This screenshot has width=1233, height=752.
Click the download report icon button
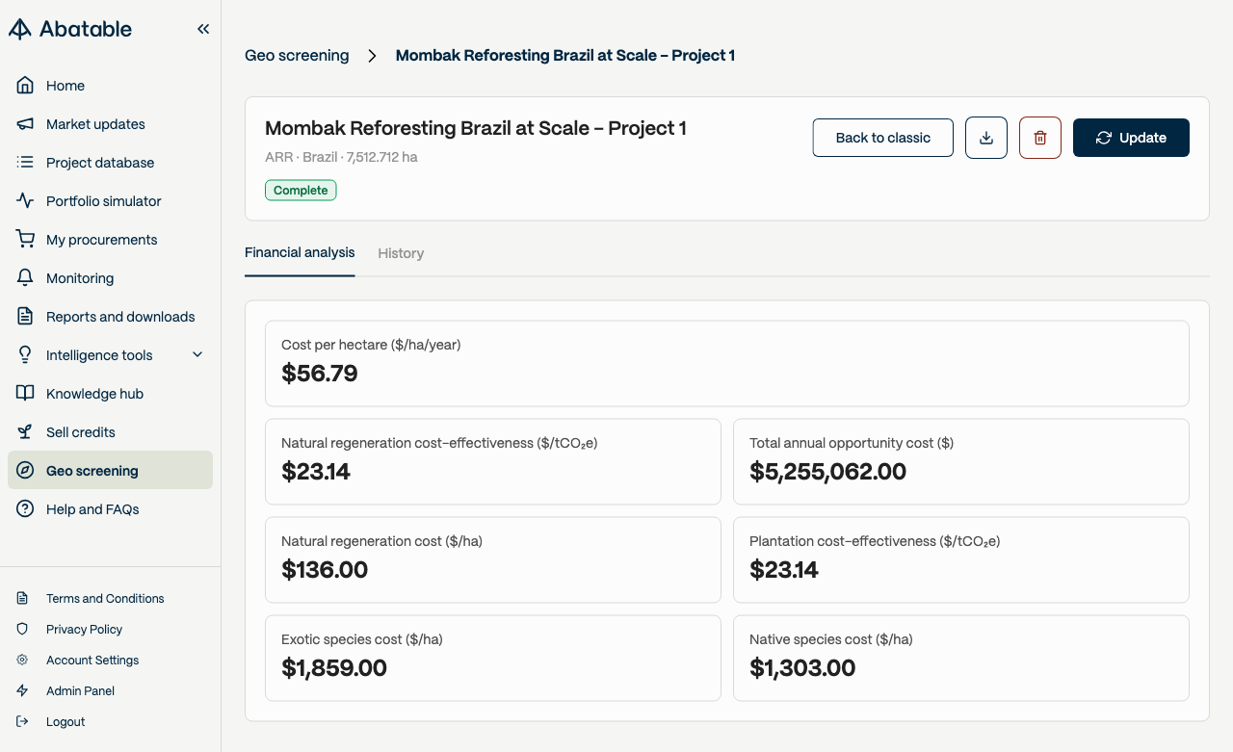tap(986, 138)
